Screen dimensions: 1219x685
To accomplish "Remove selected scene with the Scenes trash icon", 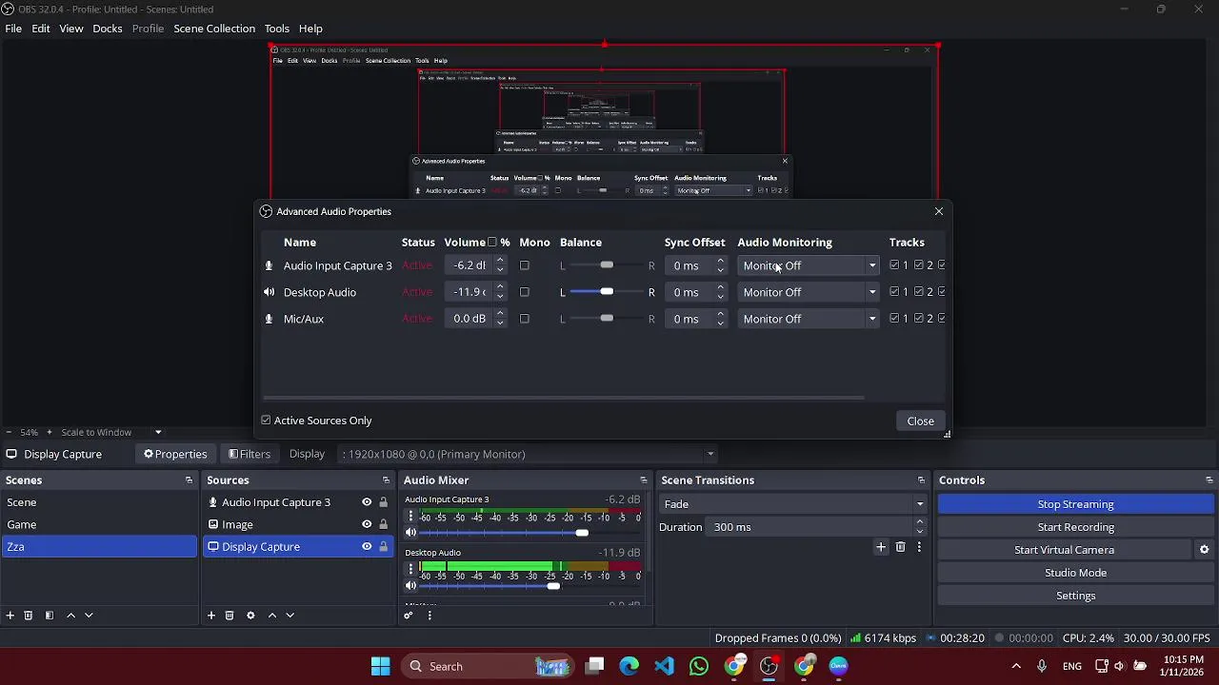I will tap(28, 616).
